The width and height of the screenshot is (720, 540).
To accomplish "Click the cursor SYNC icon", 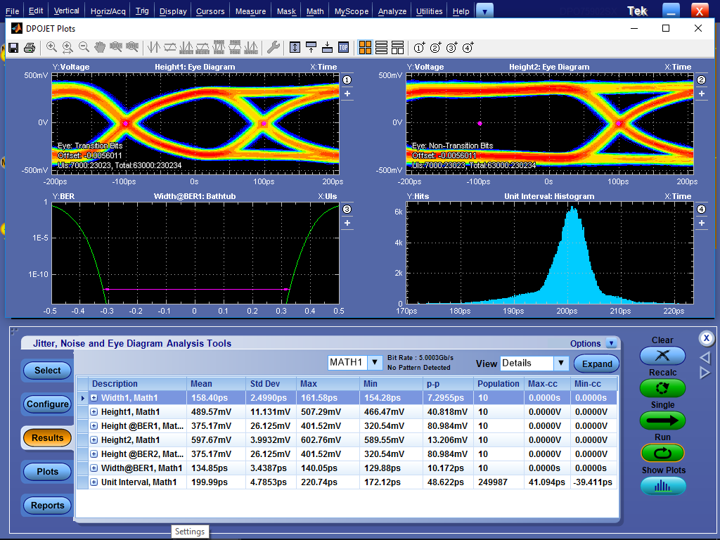I will [x=251, y=47].
